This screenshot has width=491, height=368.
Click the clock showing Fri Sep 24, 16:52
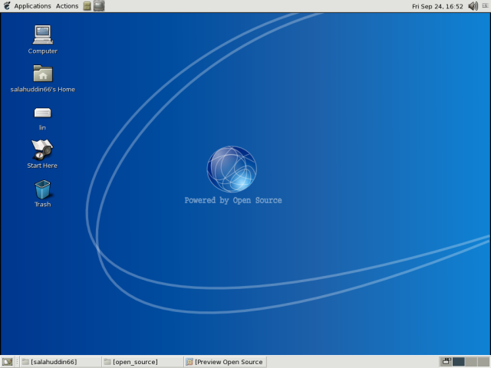(437, 6)
